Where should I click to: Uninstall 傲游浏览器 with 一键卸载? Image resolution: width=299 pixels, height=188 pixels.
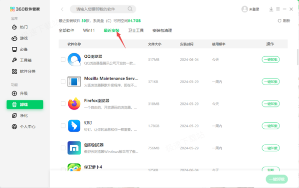pyautogui.click(x=271, y=148)
